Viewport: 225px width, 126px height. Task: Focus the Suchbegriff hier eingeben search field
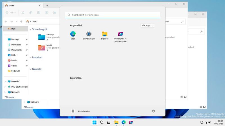[x=113, y=15]
